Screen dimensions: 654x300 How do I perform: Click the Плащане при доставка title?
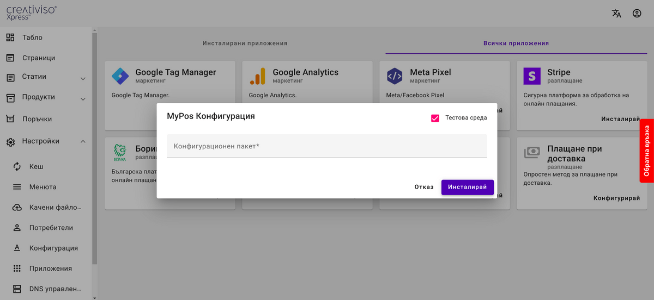tap(574, 154)
